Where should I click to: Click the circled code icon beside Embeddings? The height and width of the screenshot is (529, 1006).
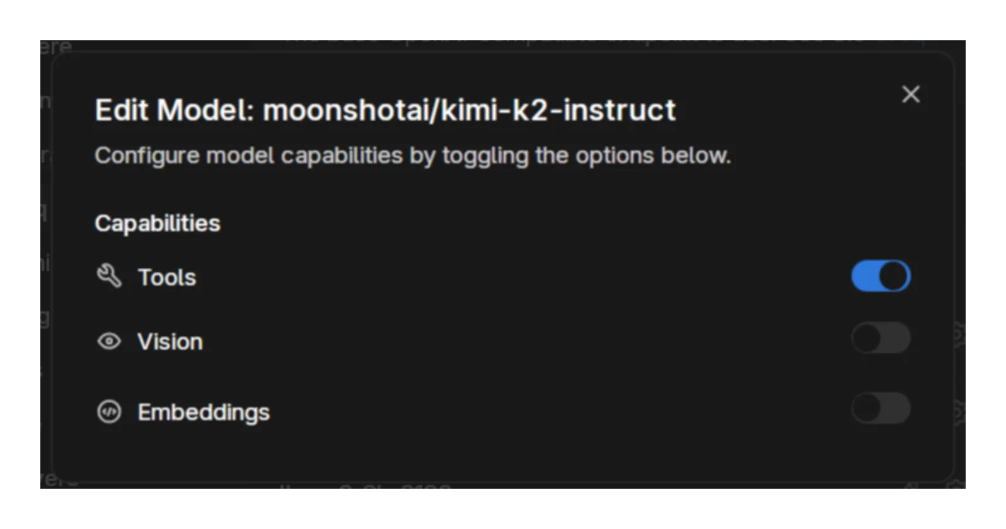[108, 412]
